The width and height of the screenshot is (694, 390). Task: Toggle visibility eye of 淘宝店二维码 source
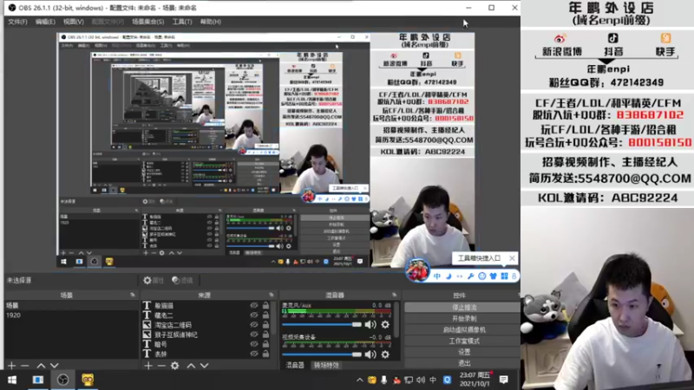254,324
